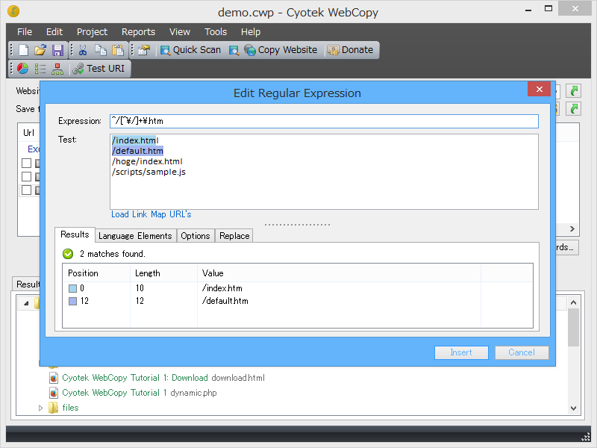The width and height of the screenshot is (597, 448).
Task: Open the pie chart report icon
Action: point(23,69)
